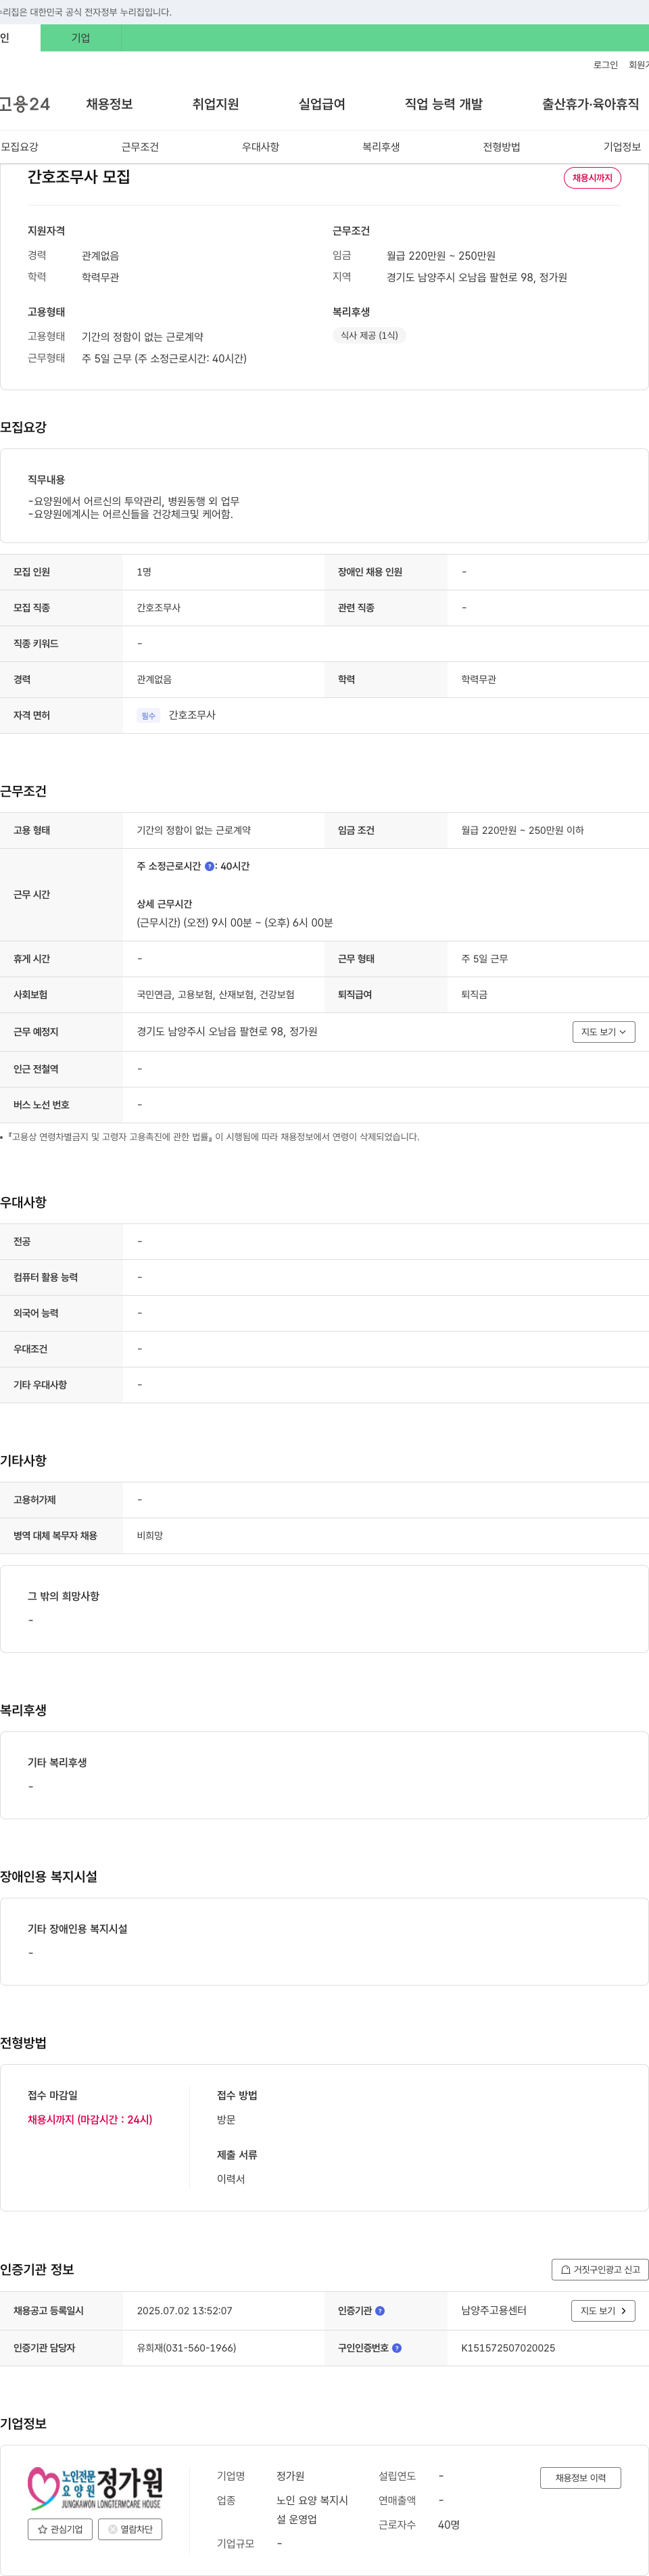Expand 지도 보기 in 근무 예정지 row
Viewport: 649px width, 2576px height.
(x=604, y=1032)
